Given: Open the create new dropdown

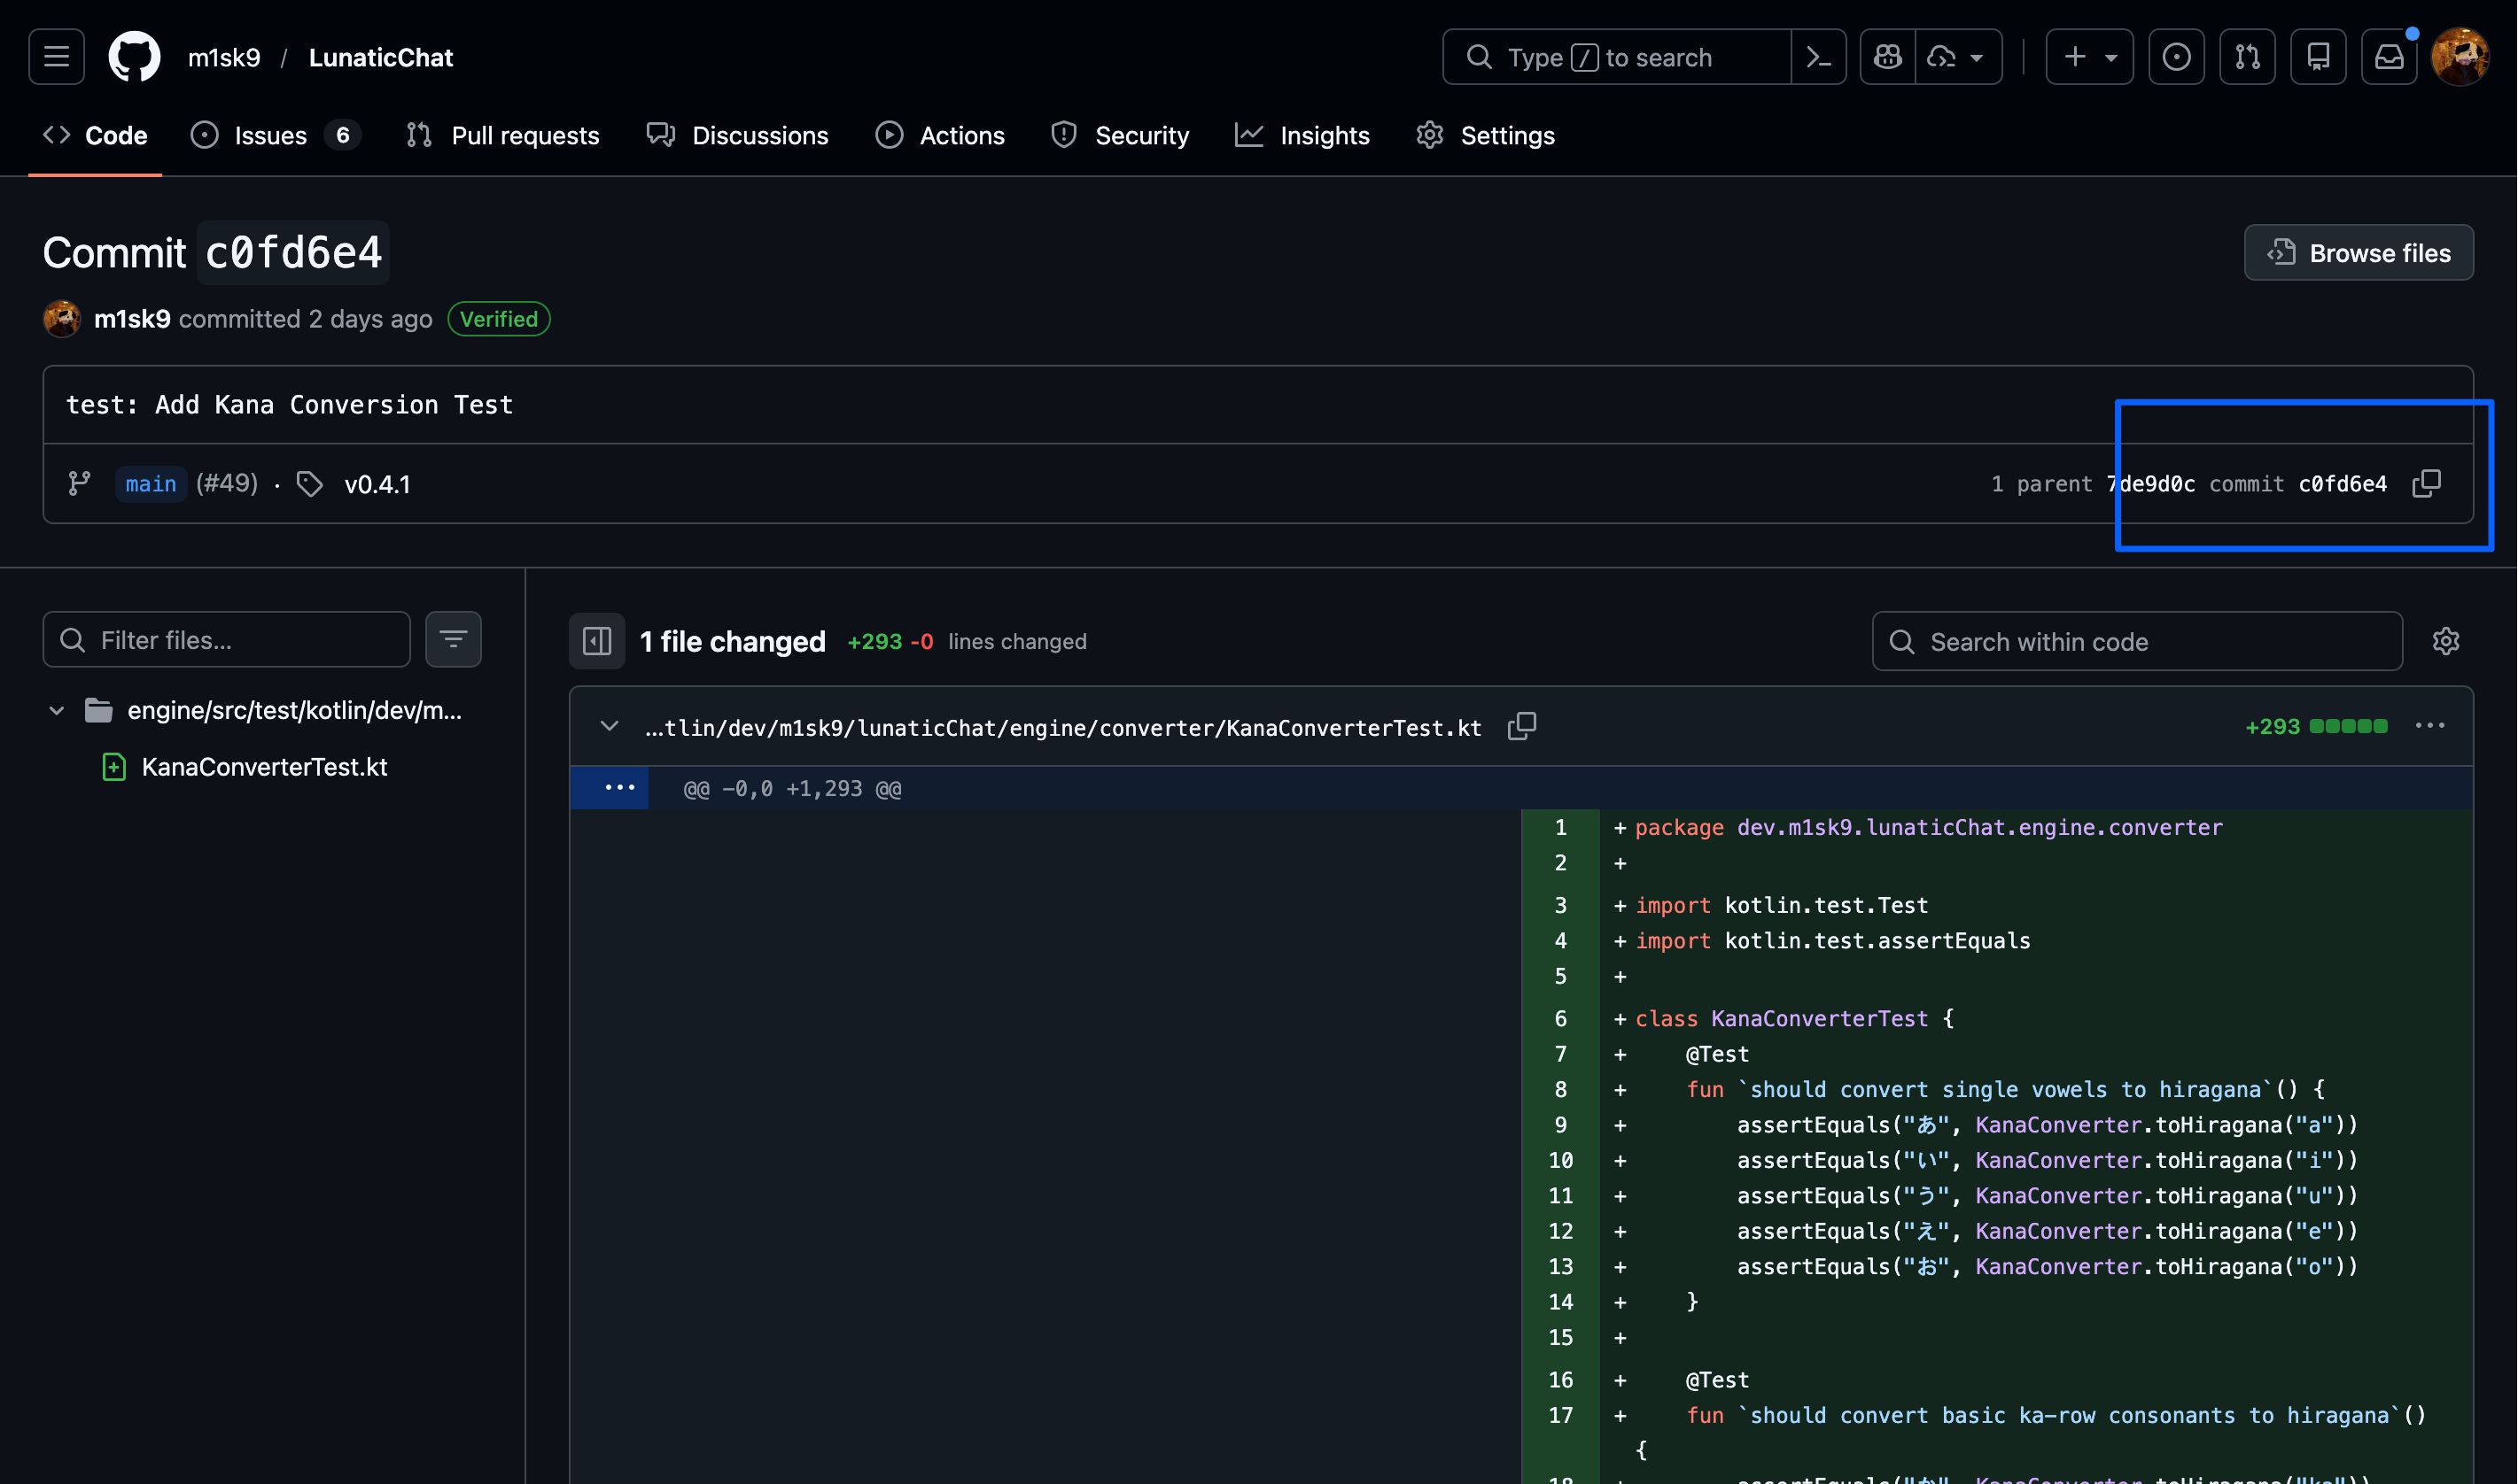Looking at the screenshot, I should [x=2089, y=57].
